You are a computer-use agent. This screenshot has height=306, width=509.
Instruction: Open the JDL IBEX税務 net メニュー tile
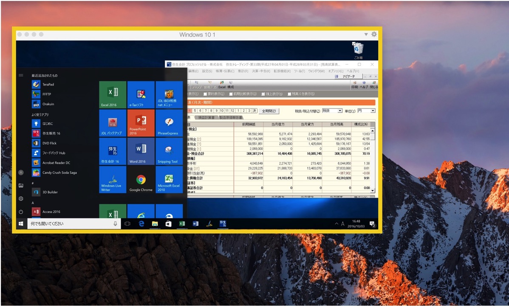[169, 94]
